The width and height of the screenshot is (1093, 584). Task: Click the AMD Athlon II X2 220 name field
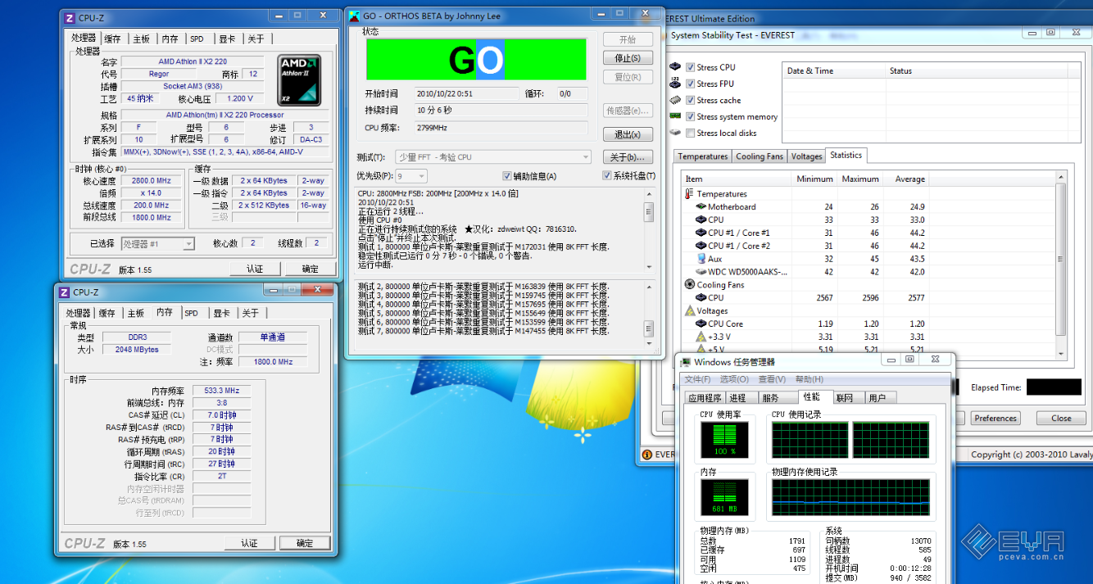tap(193, 61)
